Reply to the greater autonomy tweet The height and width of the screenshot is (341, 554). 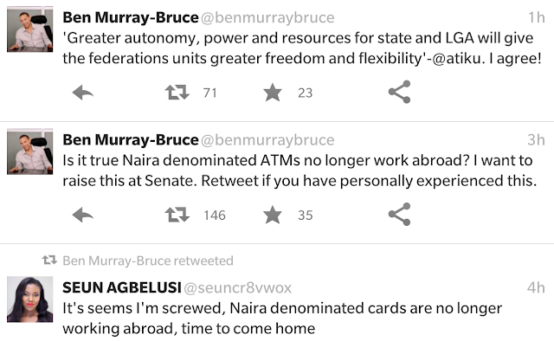coord(83,93)
